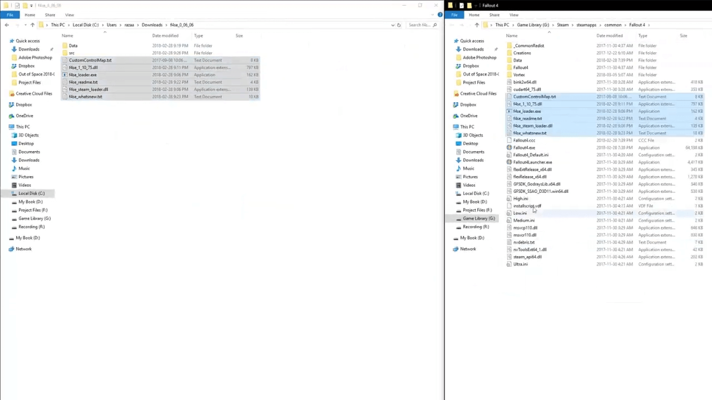Click the Vortex folder icon
The height and width of the screenshot is (400, 712).
[510, 74]
